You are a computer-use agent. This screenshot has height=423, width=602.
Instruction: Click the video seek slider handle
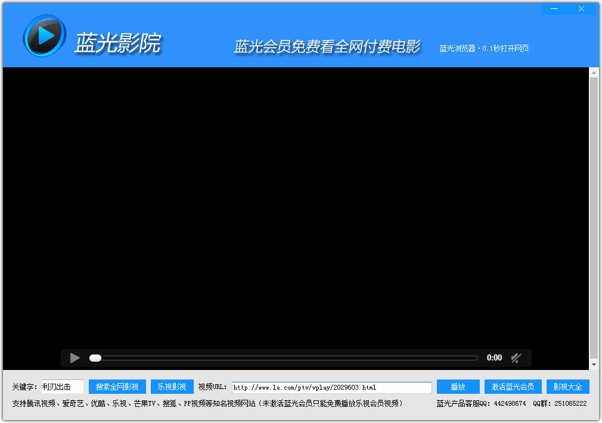click(x=95, y=358)
